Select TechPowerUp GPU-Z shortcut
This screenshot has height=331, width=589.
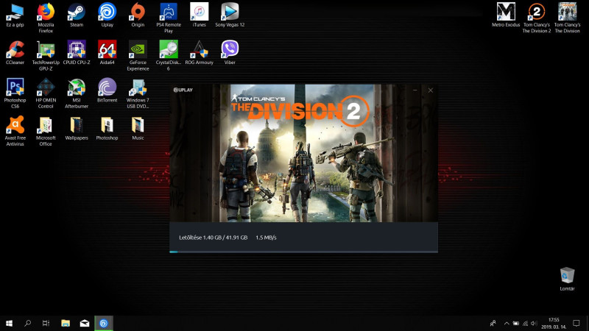click(46, 56)
